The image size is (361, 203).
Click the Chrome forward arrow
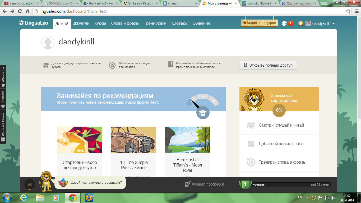12,11
